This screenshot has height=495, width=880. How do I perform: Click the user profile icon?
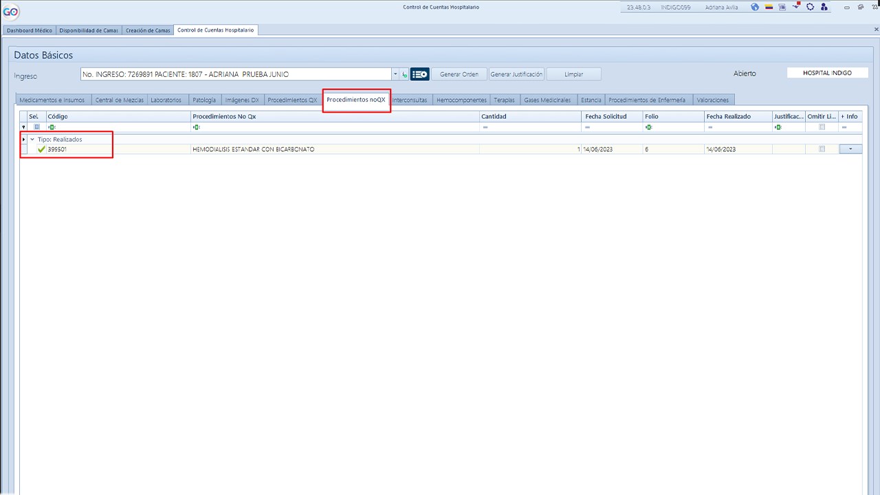824,7
